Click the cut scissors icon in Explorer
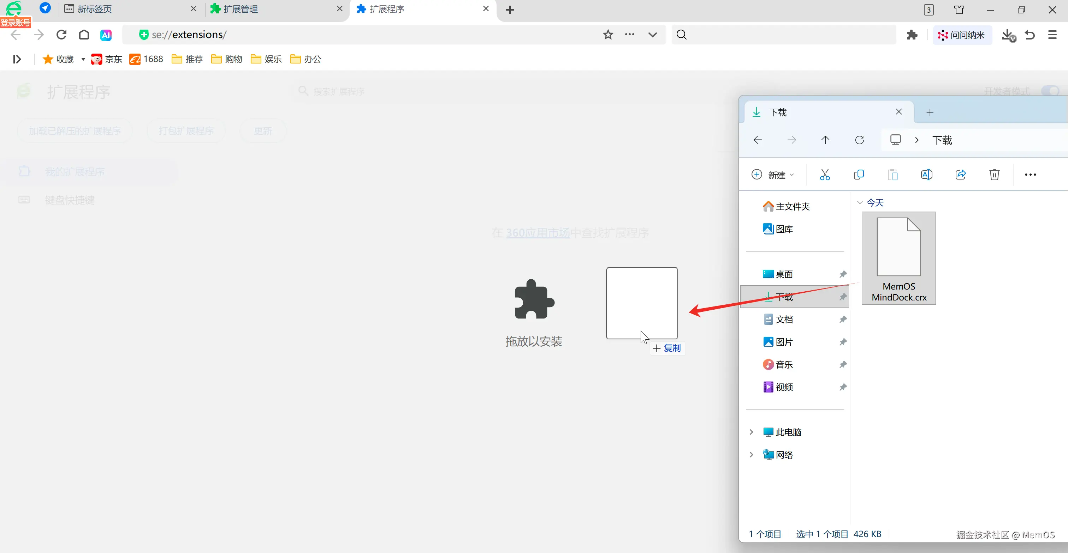1068x553 pixels. 825,175
